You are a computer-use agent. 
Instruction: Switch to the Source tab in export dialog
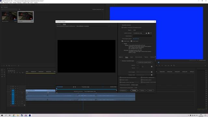tap(58, 24)
